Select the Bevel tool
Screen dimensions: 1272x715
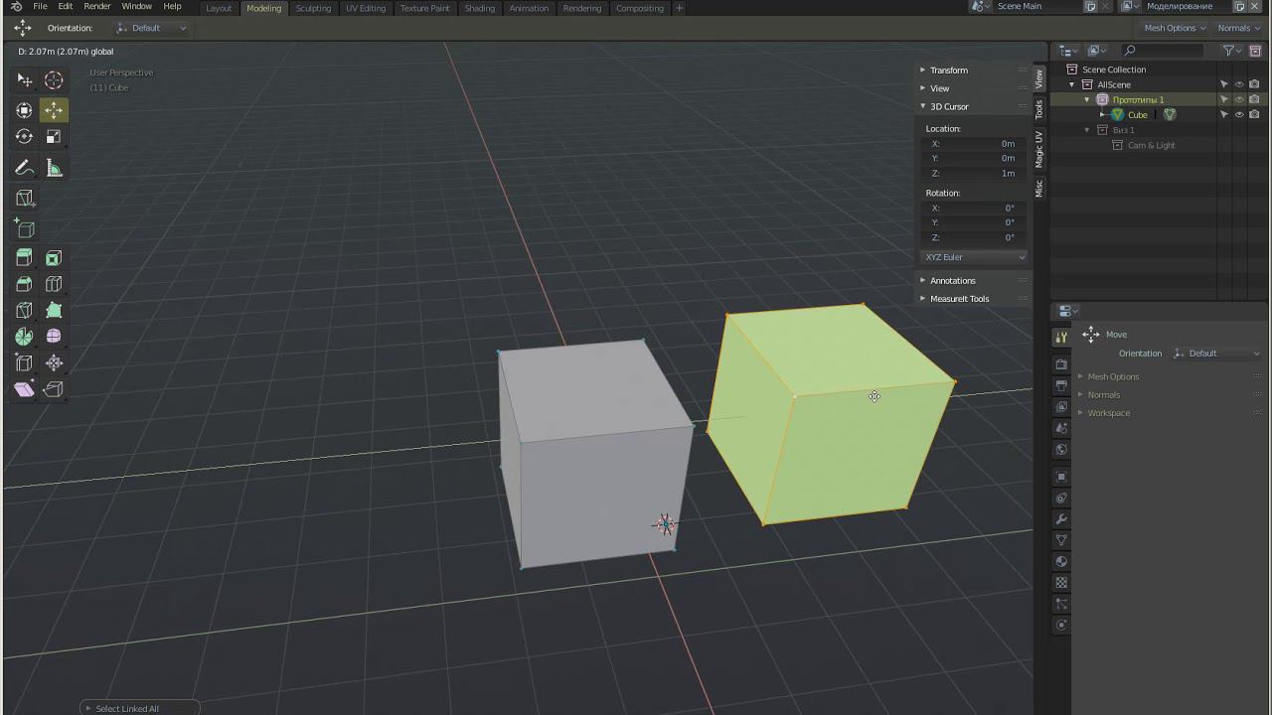click(24, 284)
